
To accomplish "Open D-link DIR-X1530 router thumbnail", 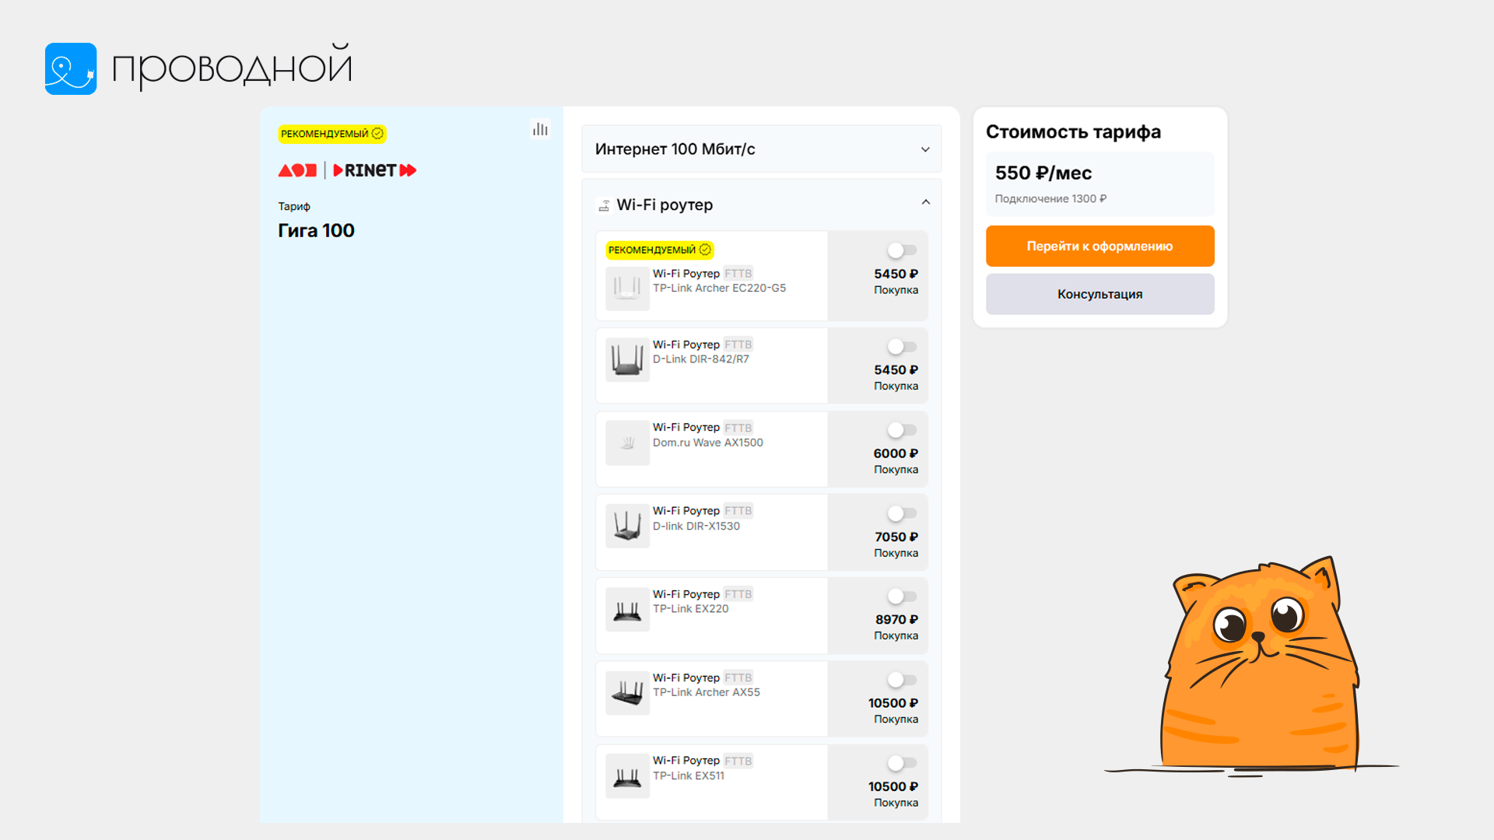I will point(628,527).
